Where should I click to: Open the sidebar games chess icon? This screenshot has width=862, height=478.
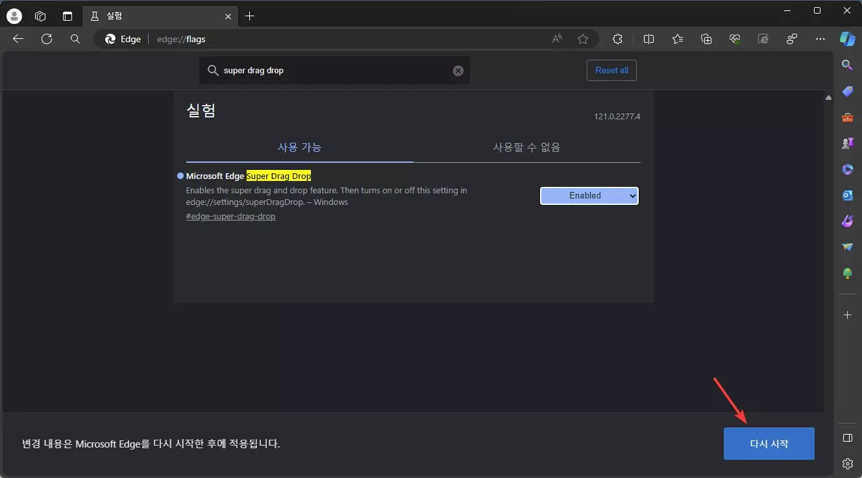pyautogui.click(x=847, y=143)
